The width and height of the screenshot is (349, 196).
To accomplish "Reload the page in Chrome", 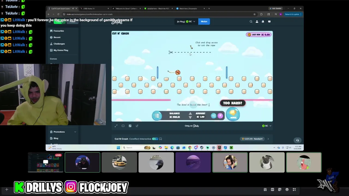I will [58, 14].
